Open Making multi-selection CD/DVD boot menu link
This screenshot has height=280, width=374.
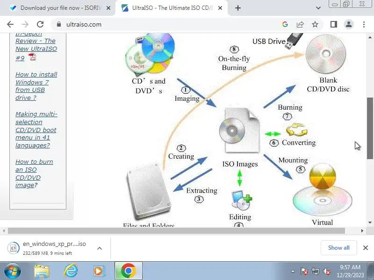(x=36, y=130)
